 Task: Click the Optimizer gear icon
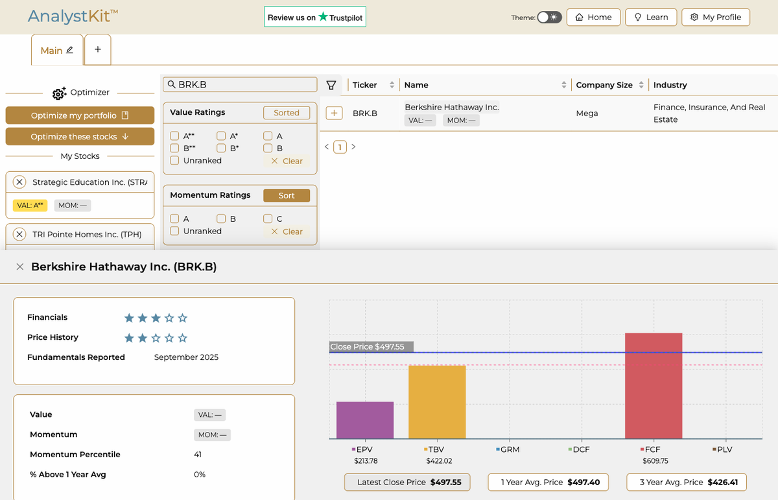coord(59,93)
